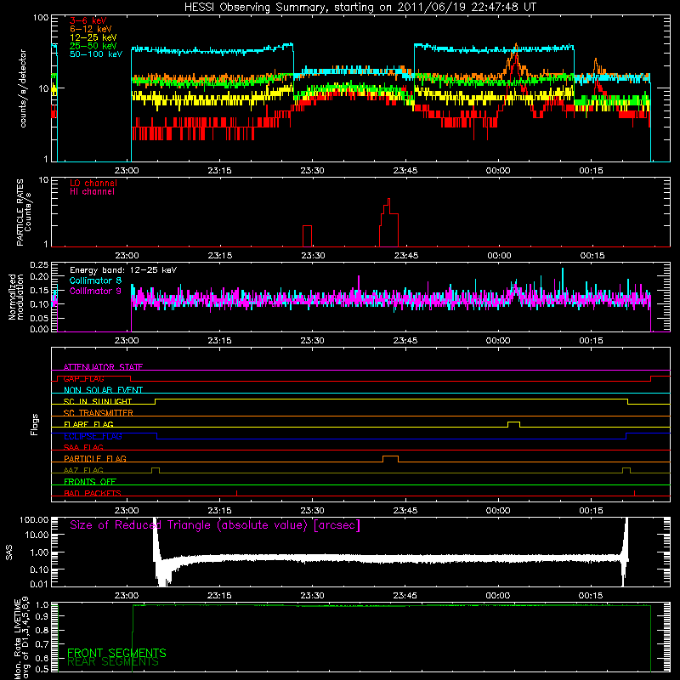The width and height of the screenshot is (680, 680).
Task: Click the SC_TRANSMITTER flag label
Action: 99,413
